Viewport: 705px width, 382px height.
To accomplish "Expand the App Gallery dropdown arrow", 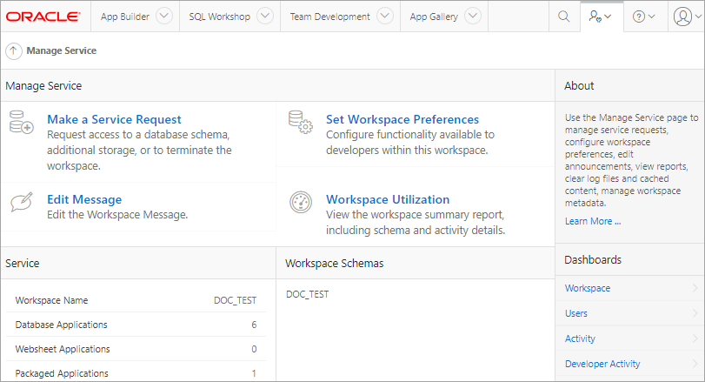I will pos(473,17).
